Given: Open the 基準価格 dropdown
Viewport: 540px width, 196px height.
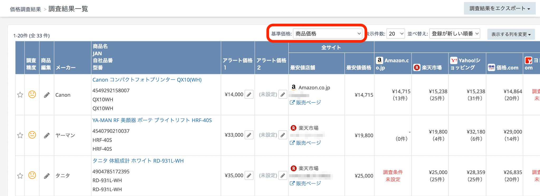Looking at the screenshot, I should 328,34.
